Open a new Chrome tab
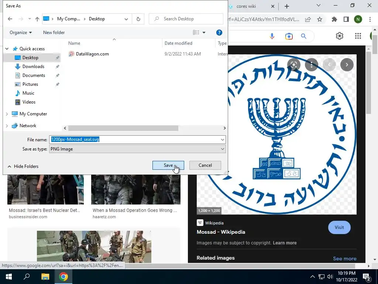Viewport: 378px width, 284px height. pos(286,6)
